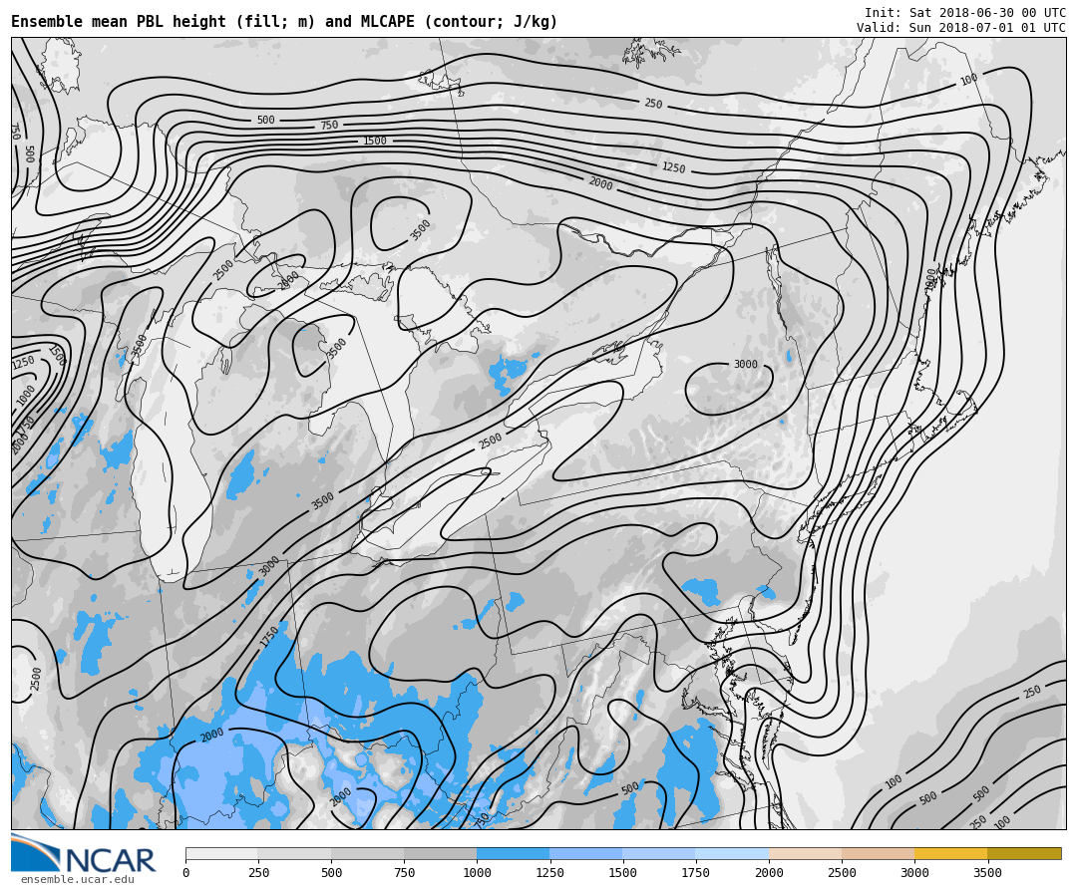Pick the 3000–3500 gold colorbar segment

(x=950, y=853)
